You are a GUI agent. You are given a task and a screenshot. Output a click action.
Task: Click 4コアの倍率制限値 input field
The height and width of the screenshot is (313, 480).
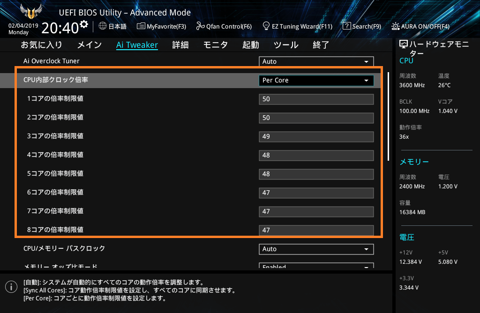(x=316, y=156)
